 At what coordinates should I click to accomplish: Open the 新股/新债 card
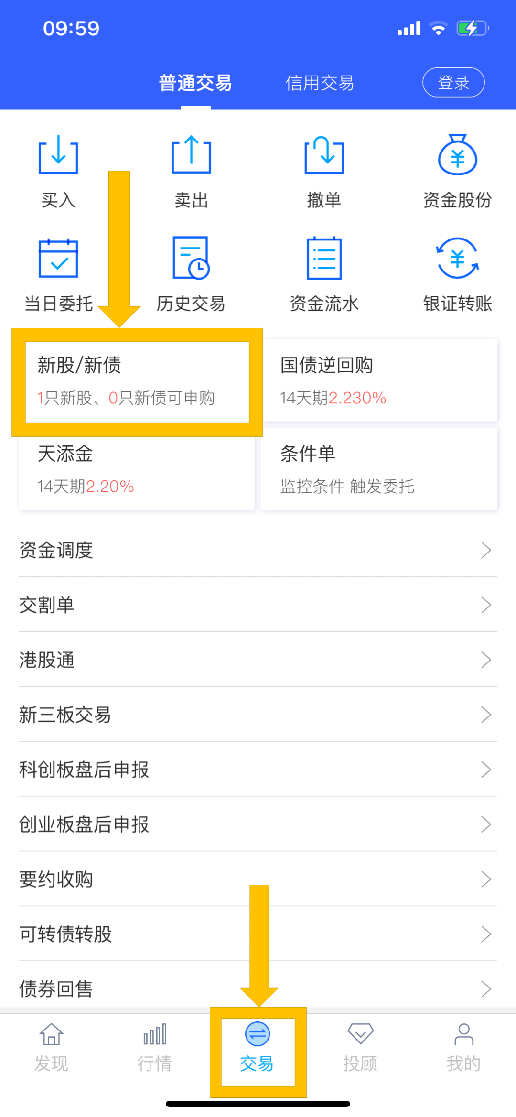click(x=137, y=381)
